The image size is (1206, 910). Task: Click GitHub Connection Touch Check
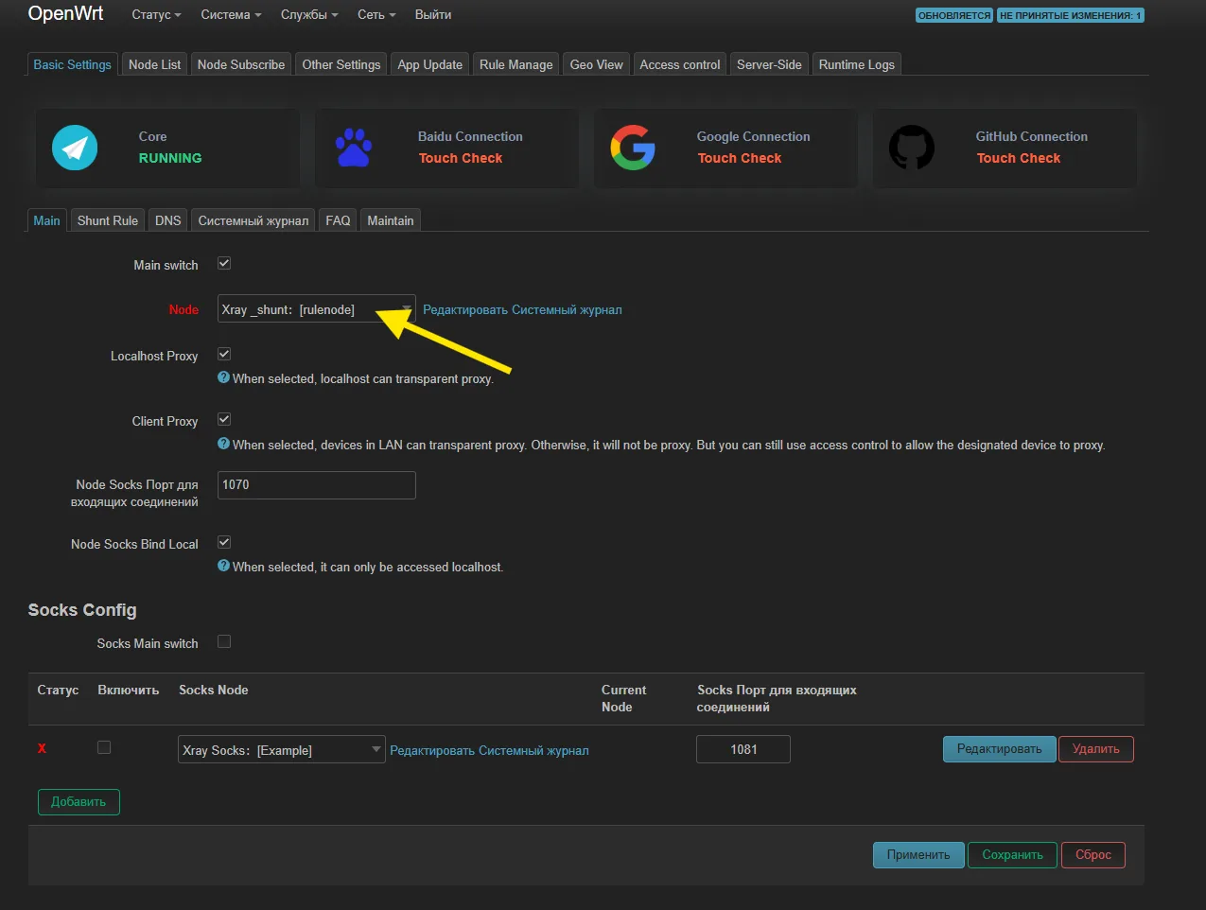(x=1019, y=158)
